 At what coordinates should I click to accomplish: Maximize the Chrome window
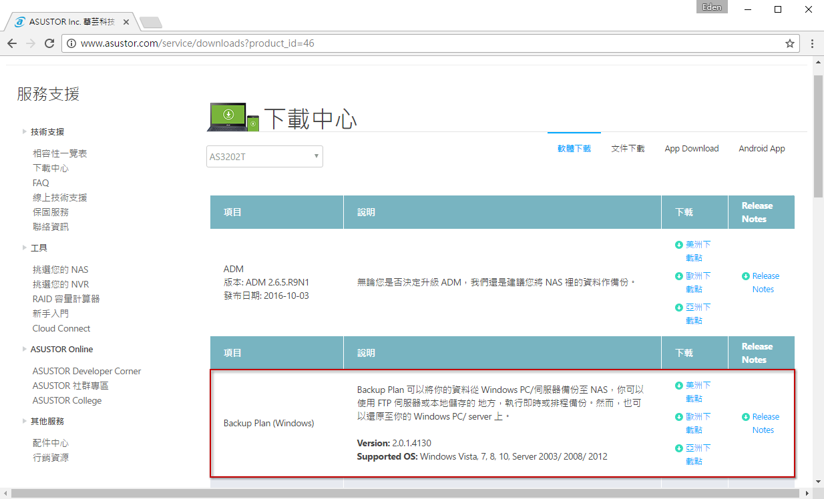pos(778,9)
